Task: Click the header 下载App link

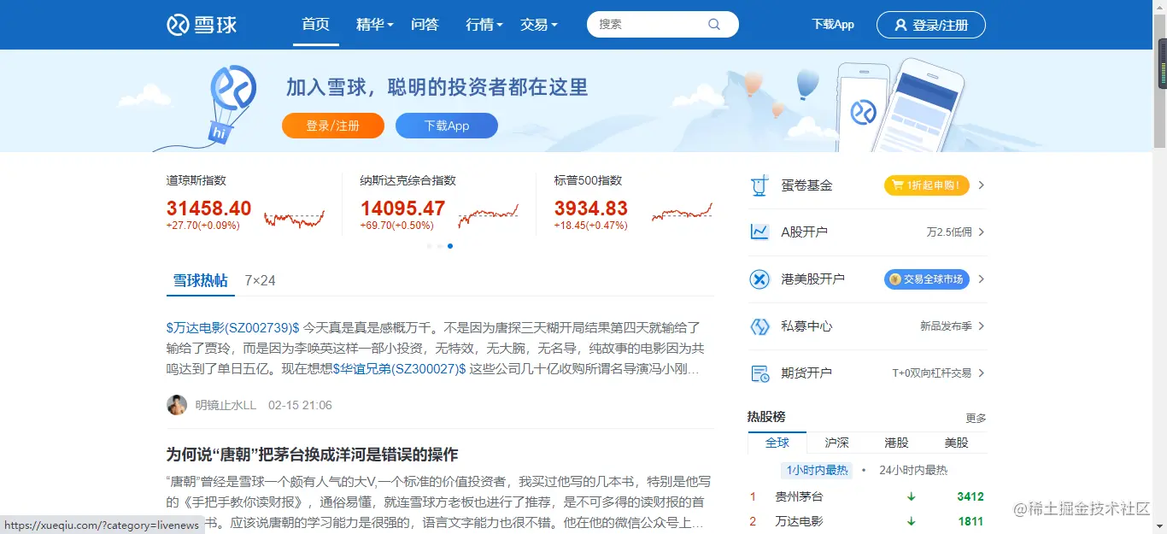Action: pos(833,25)
